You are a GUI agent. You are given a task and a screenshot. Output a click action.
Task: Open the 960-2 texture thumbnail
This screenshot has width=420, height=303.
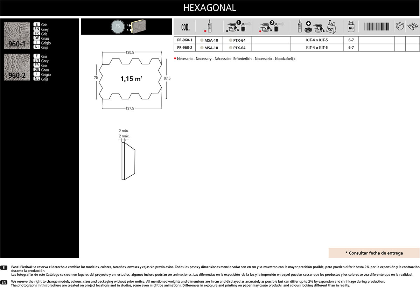[x=17, y=67]
